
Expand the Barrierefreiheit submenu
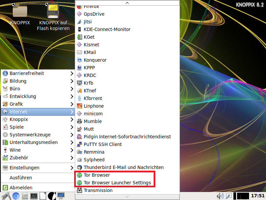pyautogui.click(x=38, y=73)
